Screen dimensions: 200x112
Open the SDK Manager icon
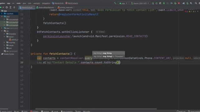pos(191,3)
